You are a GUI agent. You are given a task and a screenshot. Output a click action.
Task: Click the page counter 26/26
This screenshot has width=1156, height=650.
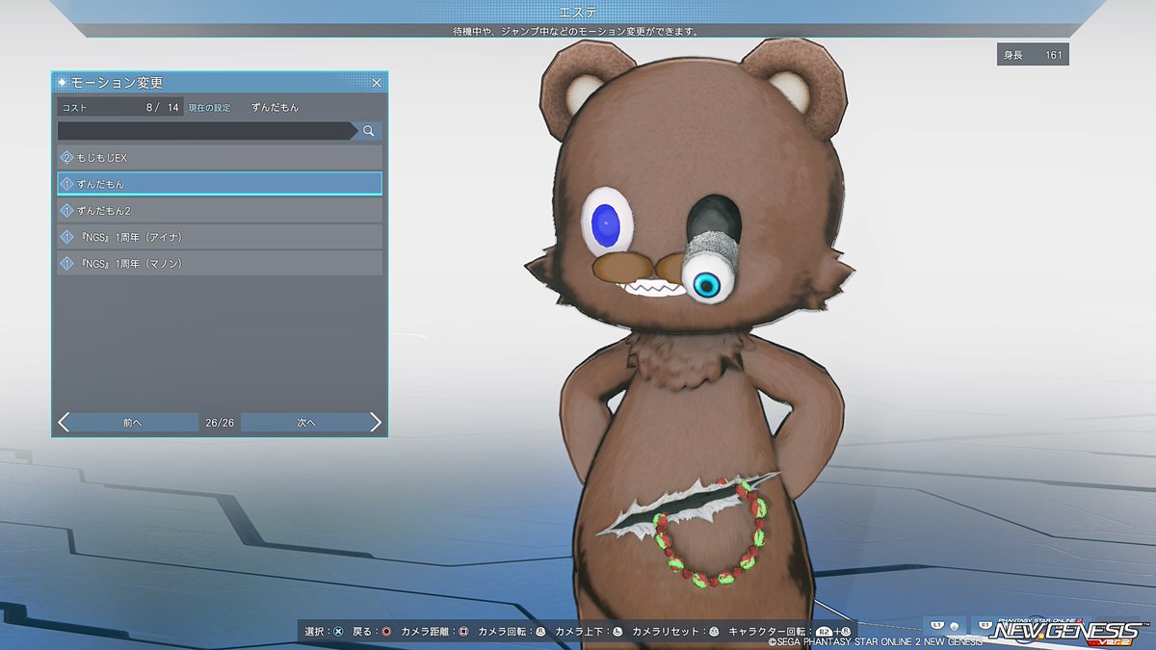point(220,422)
